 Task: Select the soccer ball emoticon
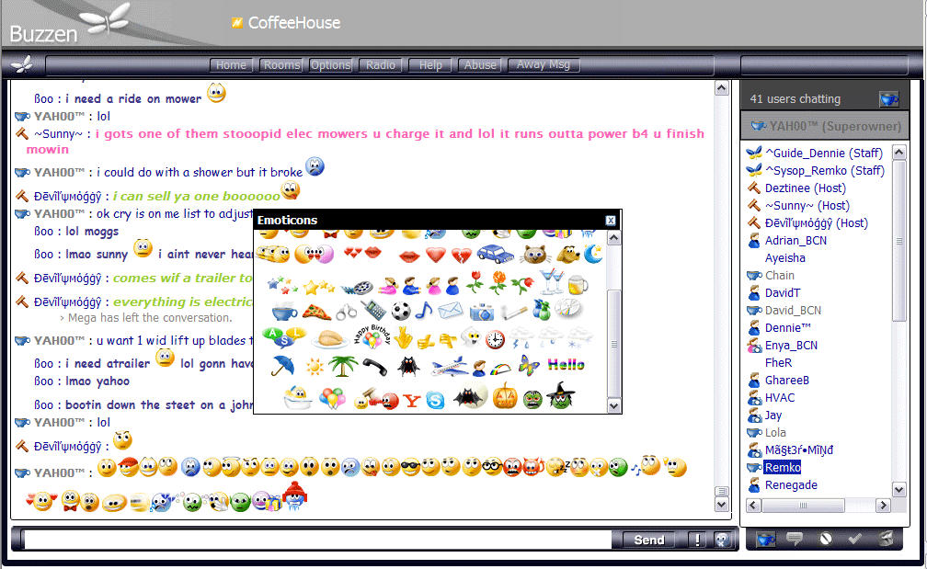pos(401,311)
